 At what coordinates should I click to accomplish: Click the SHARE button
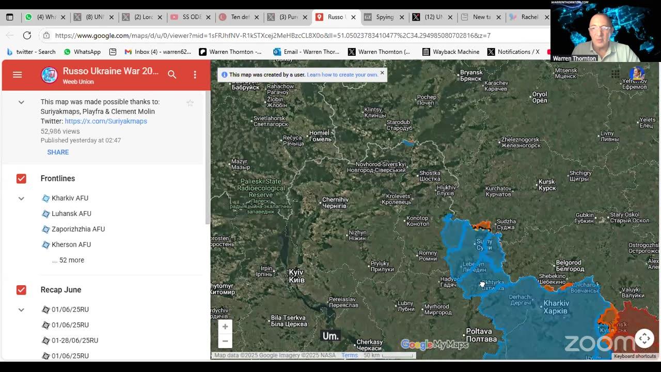click(58, 152)
